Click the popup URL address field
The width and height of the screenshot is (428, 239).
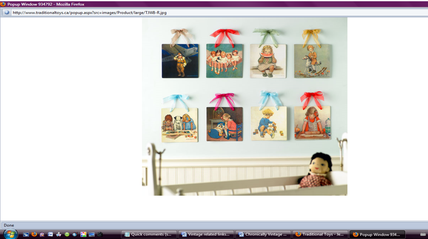tap(220, 13)
